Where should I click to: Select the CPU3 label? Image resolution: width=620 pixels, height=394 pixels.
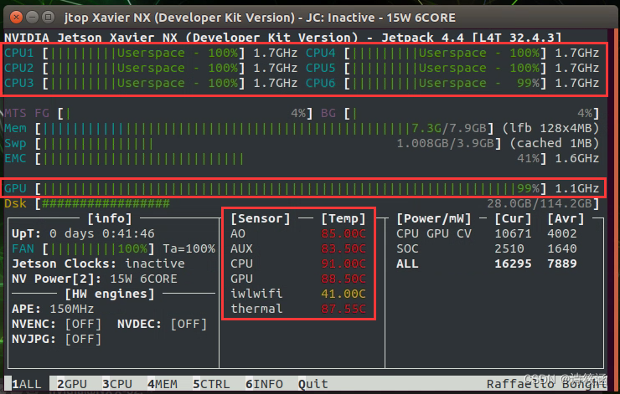(19, 84)
